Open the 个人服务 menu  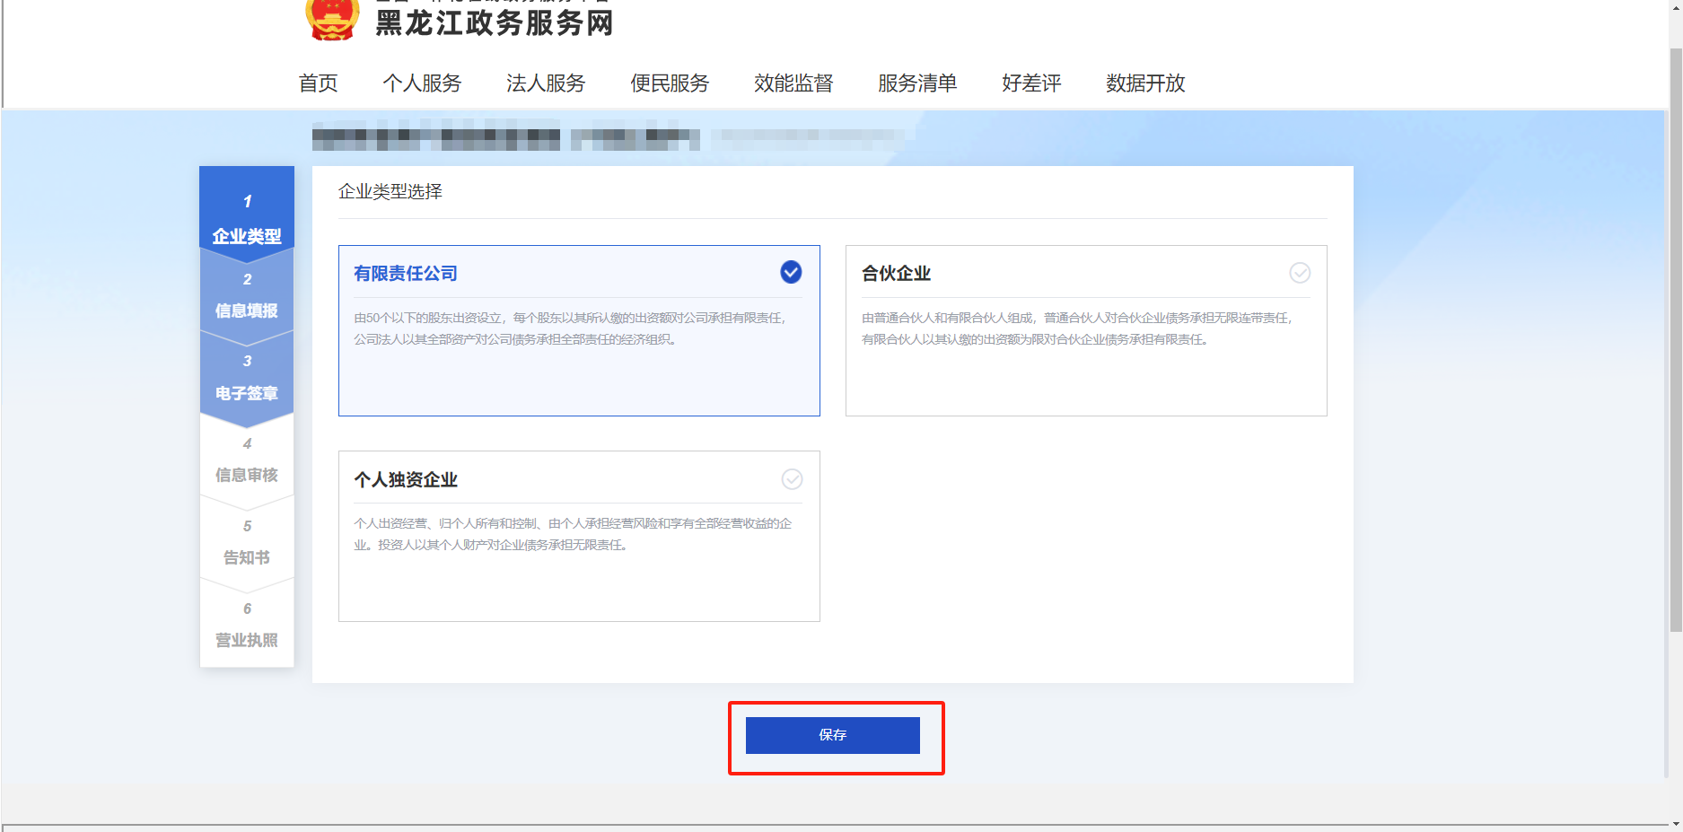click(x=422, y=83)
